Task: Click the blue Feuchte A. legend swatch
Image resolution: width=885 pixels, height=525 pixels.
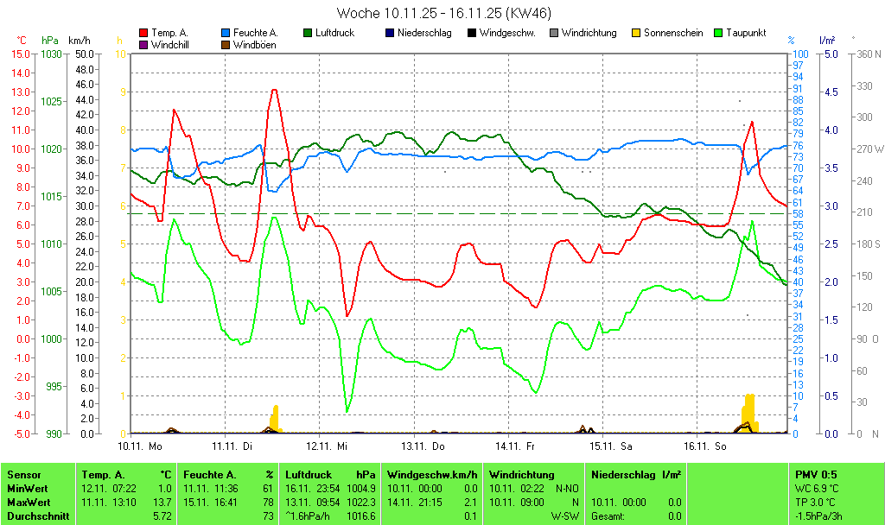Action: point(226,33)
